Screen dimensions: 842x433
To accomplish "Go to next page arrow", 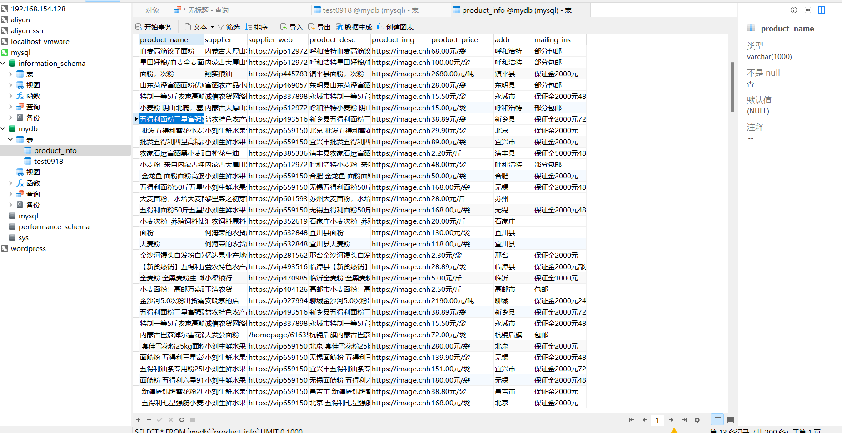I will tap(671, 420).
